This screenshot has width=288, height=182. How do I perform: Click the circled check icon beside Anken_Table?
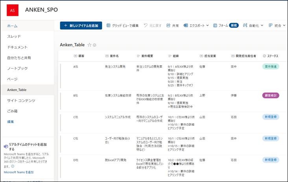tap(95, 45)
